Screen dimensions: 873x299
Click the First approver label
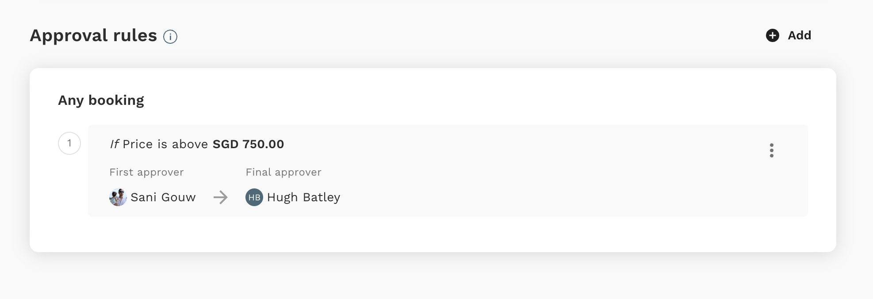click(146, 172)
